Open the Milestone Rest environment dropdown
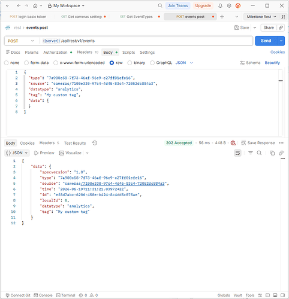Screen dimensions: 289x299 coord(261,17)
